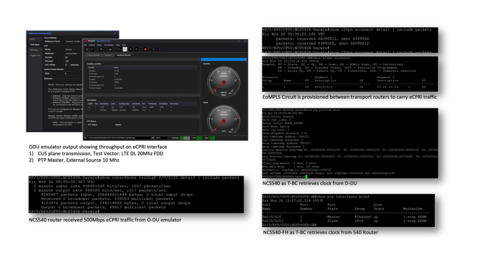Viewport: 481px width, 262px height.
Task: Click the Te0/0/0/21 Slave row in ptp interfaces
Action: click(344, 221)
